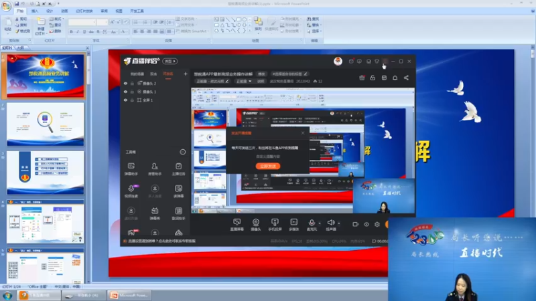Viewport: 536px width, 301px height.
Task: Close the reminder popup dialog
Action: coord(303,133)
